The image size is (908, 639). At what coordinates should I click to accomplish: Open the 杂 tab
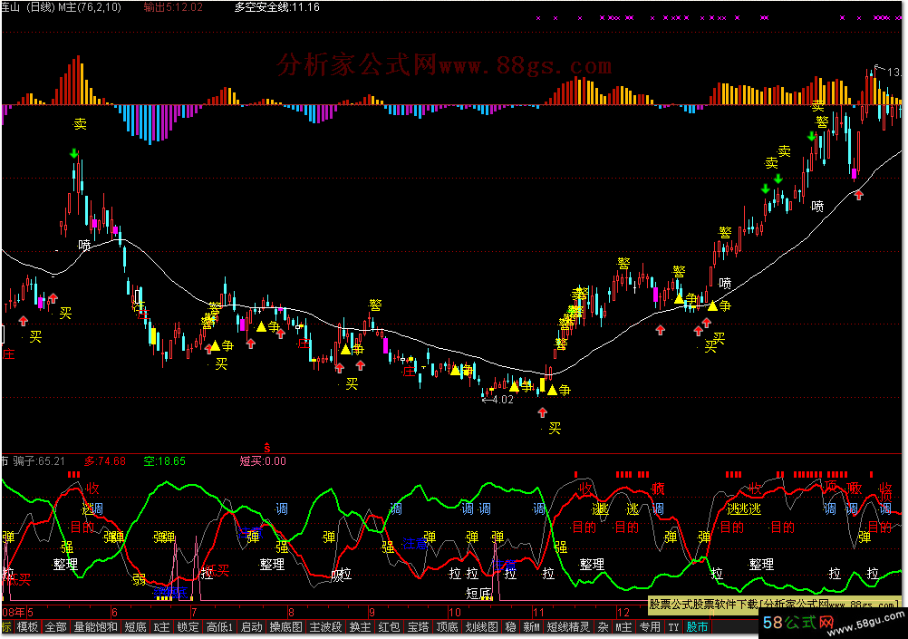603,627
